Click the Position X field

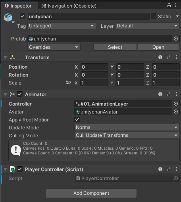pos(94,67)
